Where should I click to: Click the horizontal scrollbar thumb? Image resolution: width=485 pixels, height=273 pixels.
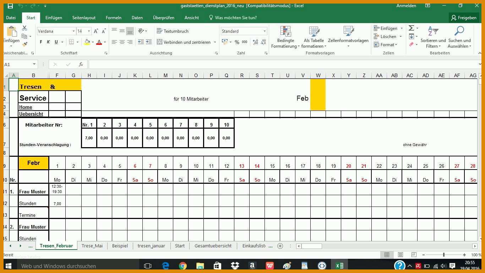pyautogui.click(x=312, y=246)
